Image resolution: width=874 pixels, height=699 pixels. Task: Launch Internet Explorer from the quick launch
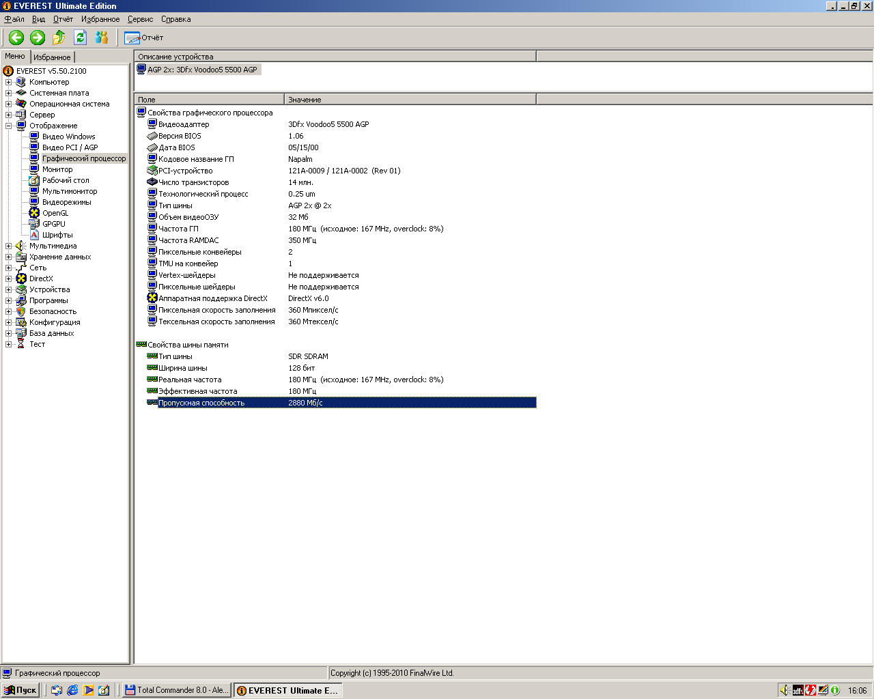click(x=72, y=690)
